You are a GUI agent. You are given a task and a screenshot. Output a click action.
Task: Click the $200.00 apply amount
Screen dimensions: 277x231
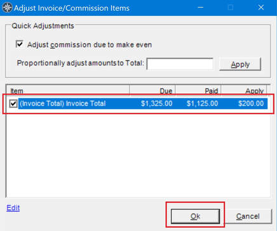pos(251,103)
